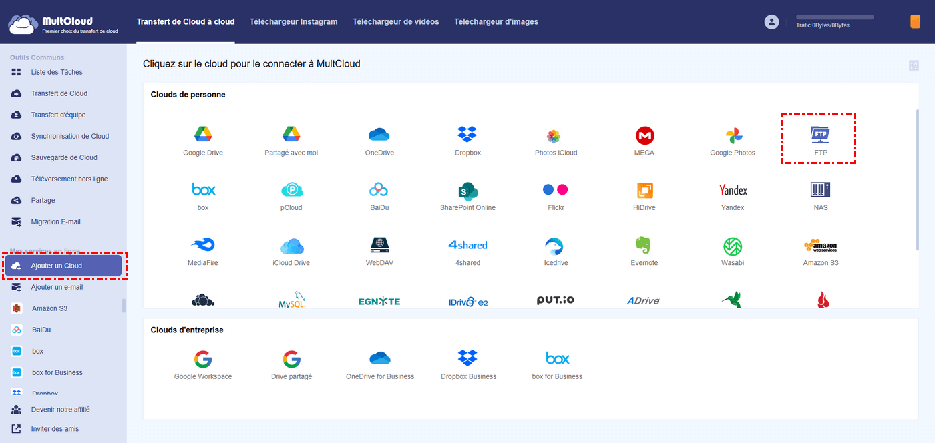Viewport: 935px width, 443px height.
Task: Choose Dropbox in Clouds de personne
Action: (x=467, y=141)
